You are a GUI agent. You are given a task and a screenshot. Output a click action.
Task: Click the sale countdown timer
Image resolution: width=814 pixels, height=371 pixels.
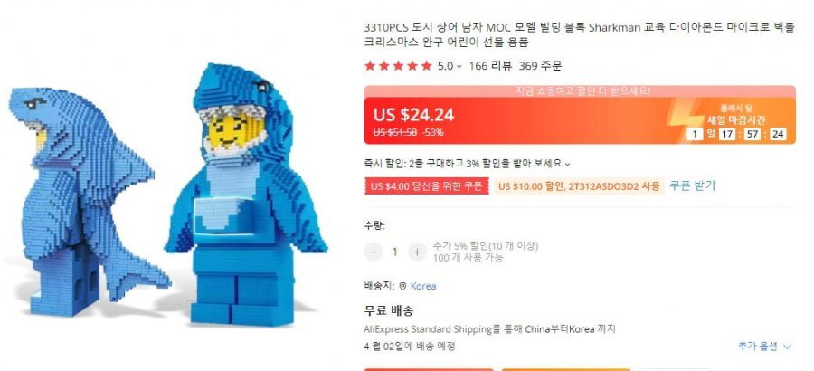point(736,135)
